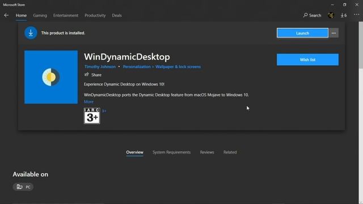This screenshot has height=204, width=363.
Task: Click the IARC 3+ rating badge
Action: click(92, 116)
